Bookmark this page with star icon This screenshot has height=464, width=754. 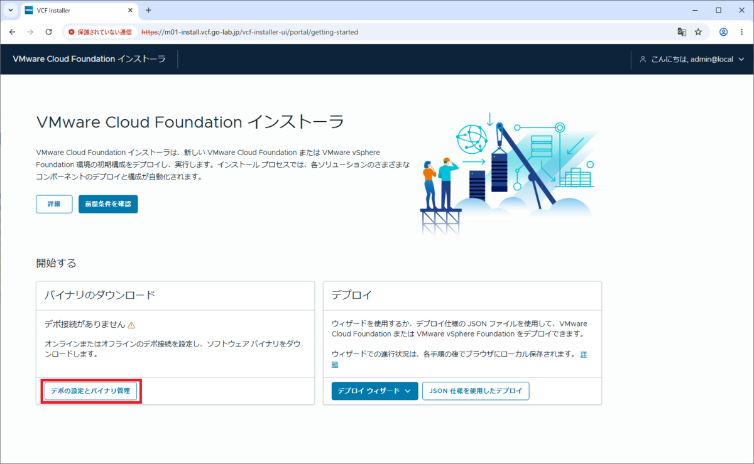(x=698, y=31)
